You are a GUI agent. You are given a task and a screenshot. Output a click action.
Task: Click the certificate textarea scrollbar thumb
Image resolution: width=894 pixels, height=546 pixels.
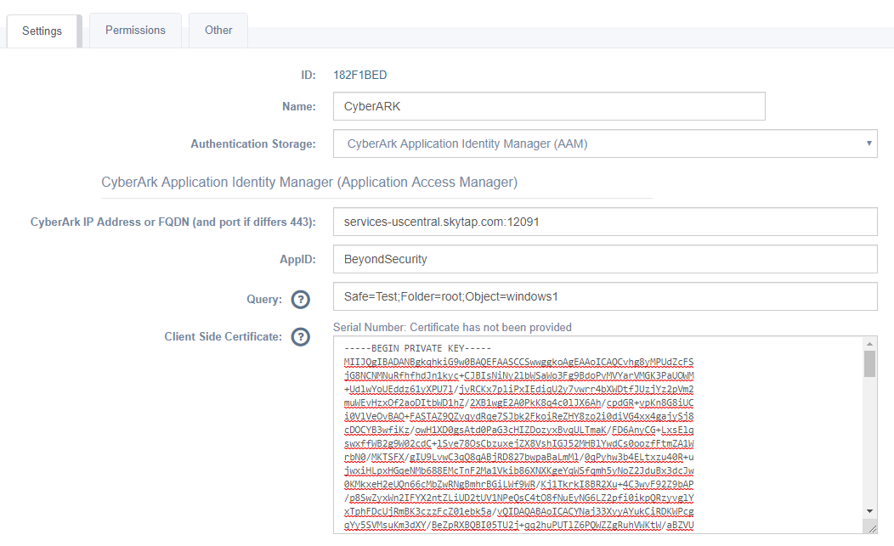(869, 363)
